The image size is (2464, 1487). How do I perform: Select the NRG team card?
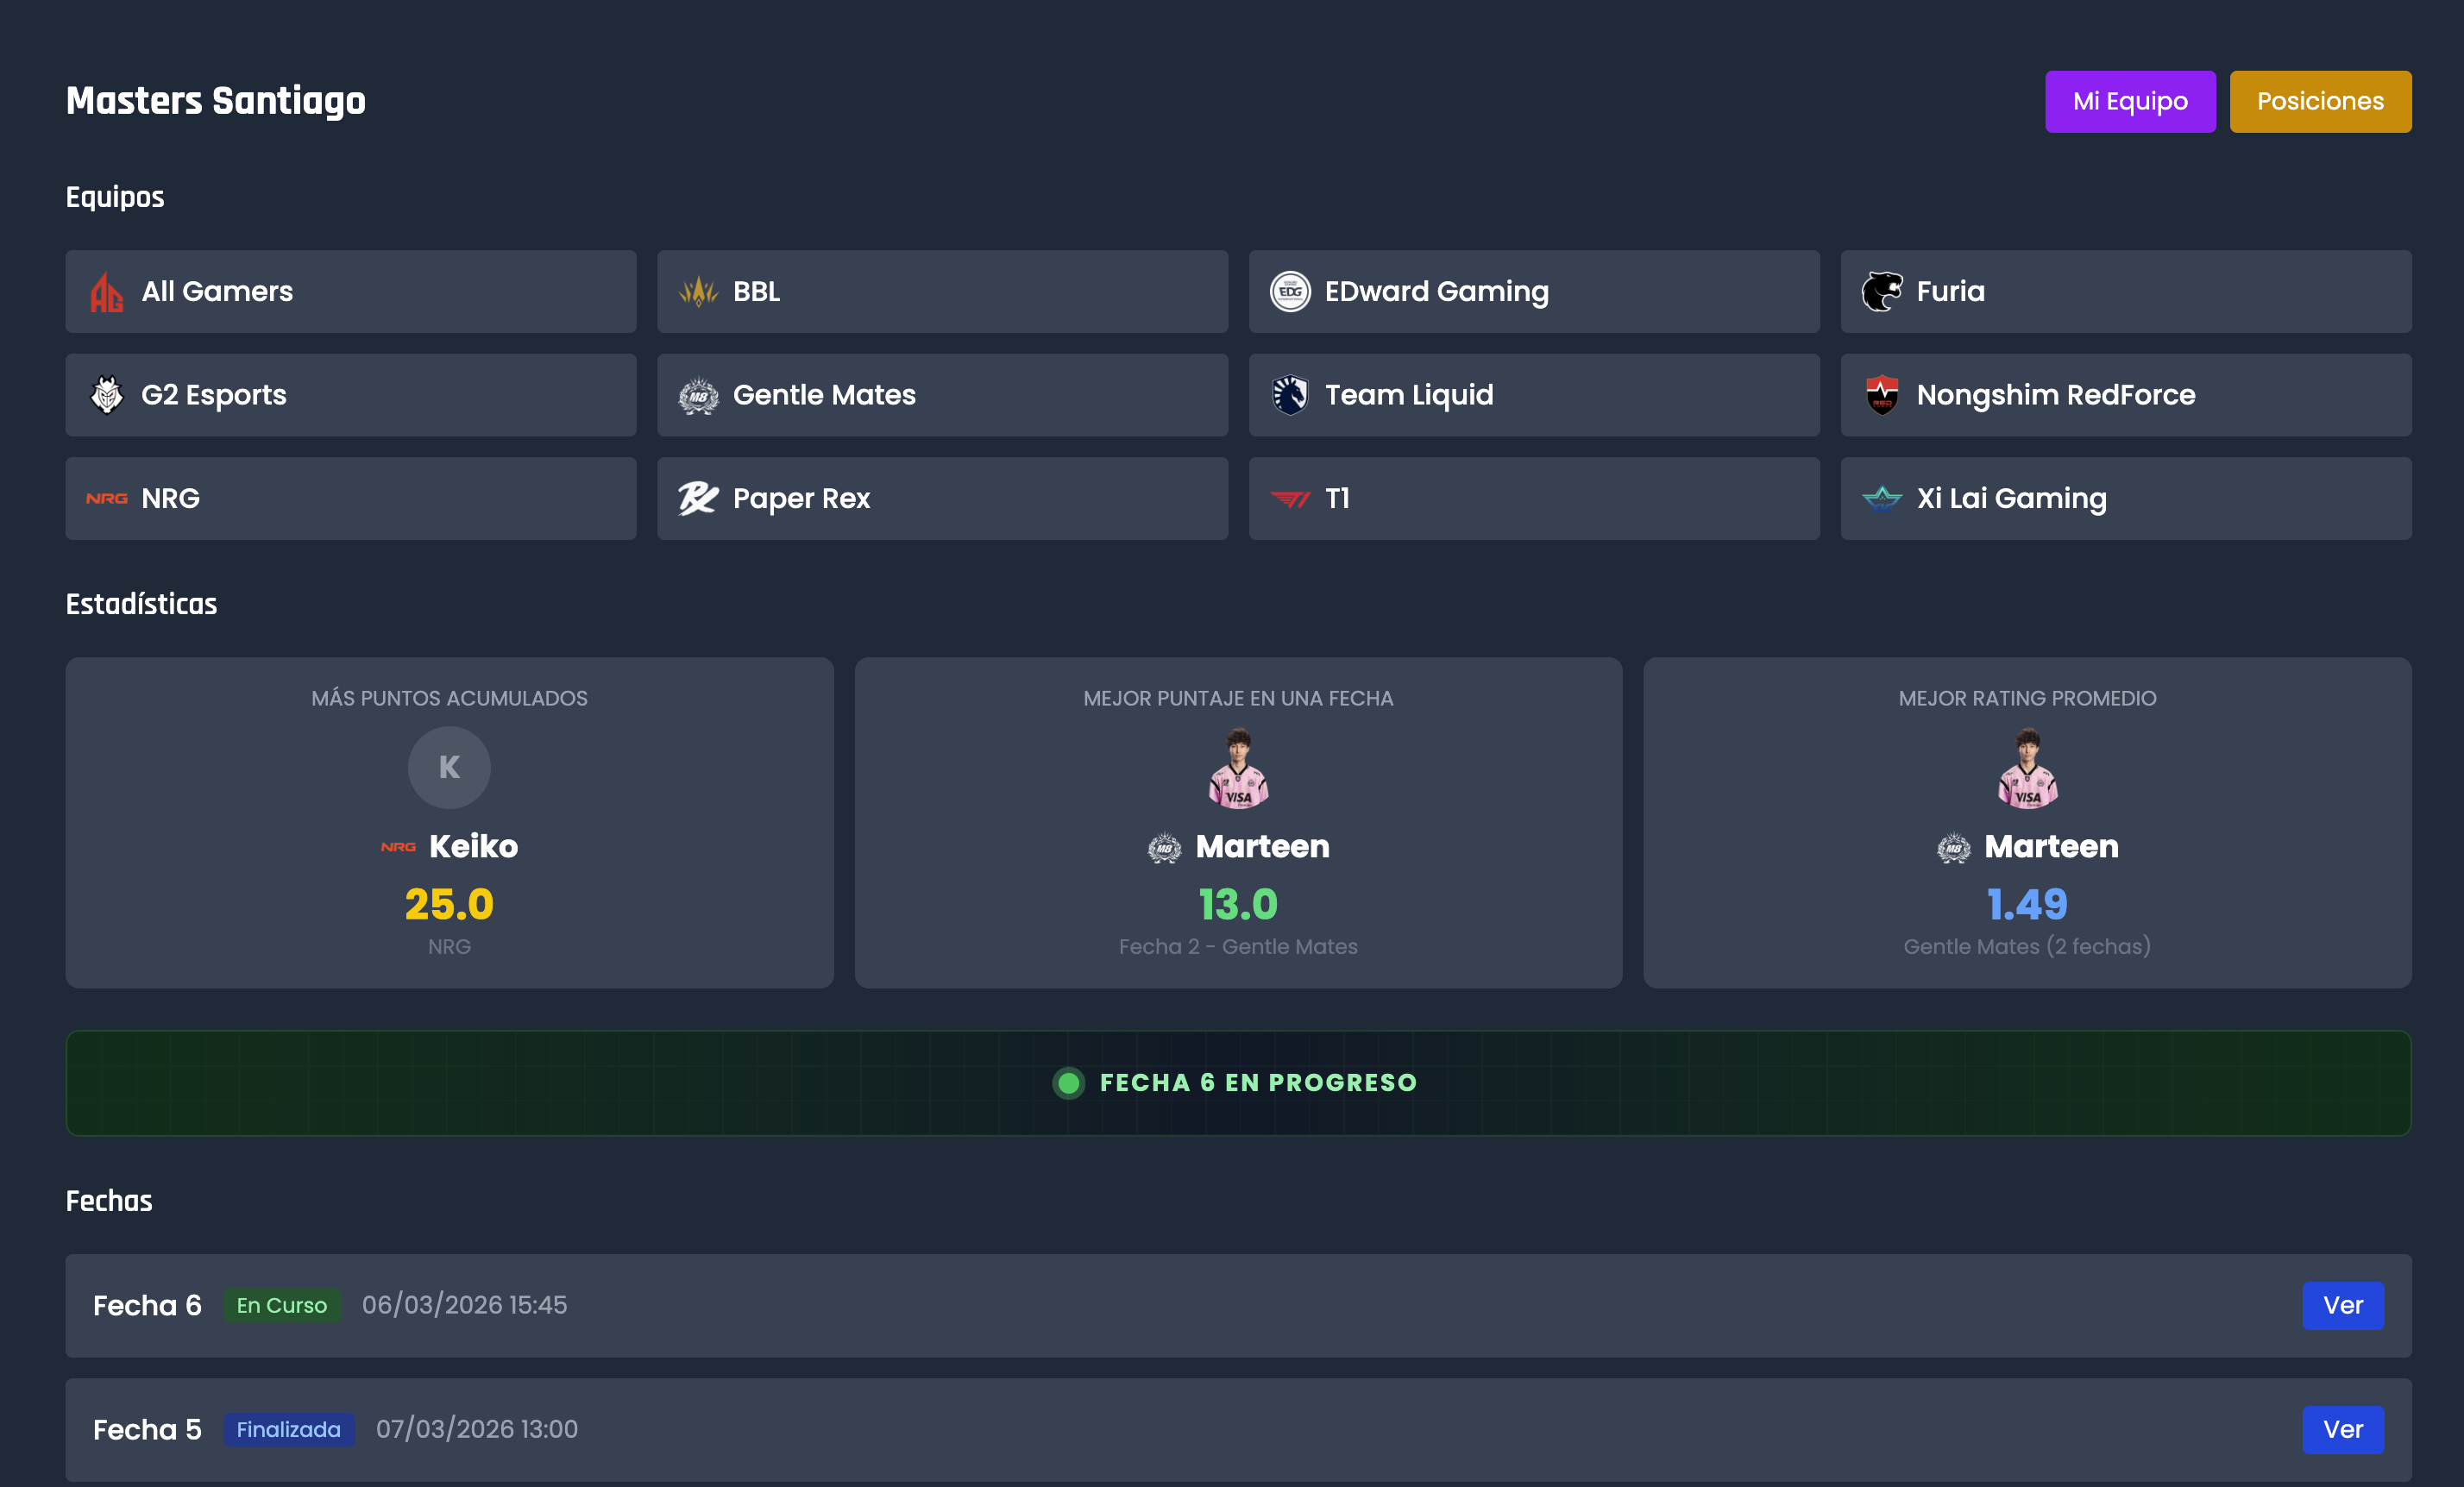(x=350, y=498)
